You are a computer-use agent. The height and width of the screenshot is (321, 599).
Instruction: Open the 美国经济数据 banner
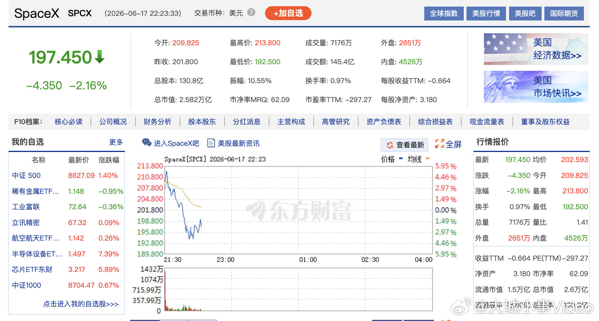(536, 49)
